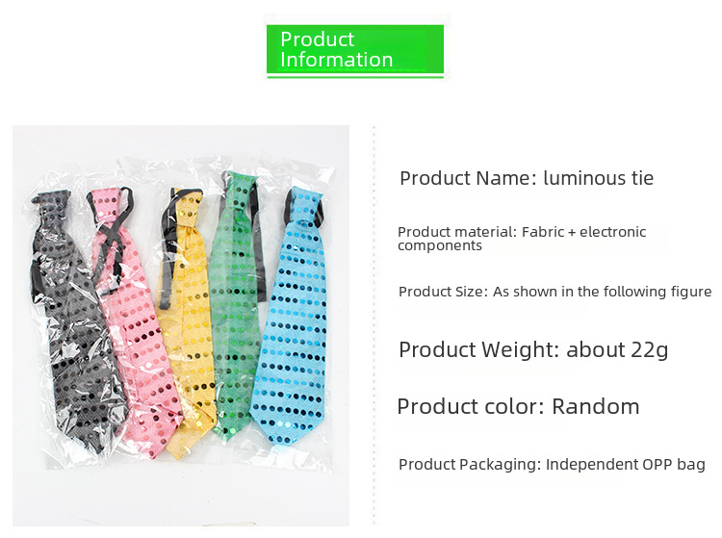Click the Product Size text line
The image size is (722, 538).
(554, 292)
